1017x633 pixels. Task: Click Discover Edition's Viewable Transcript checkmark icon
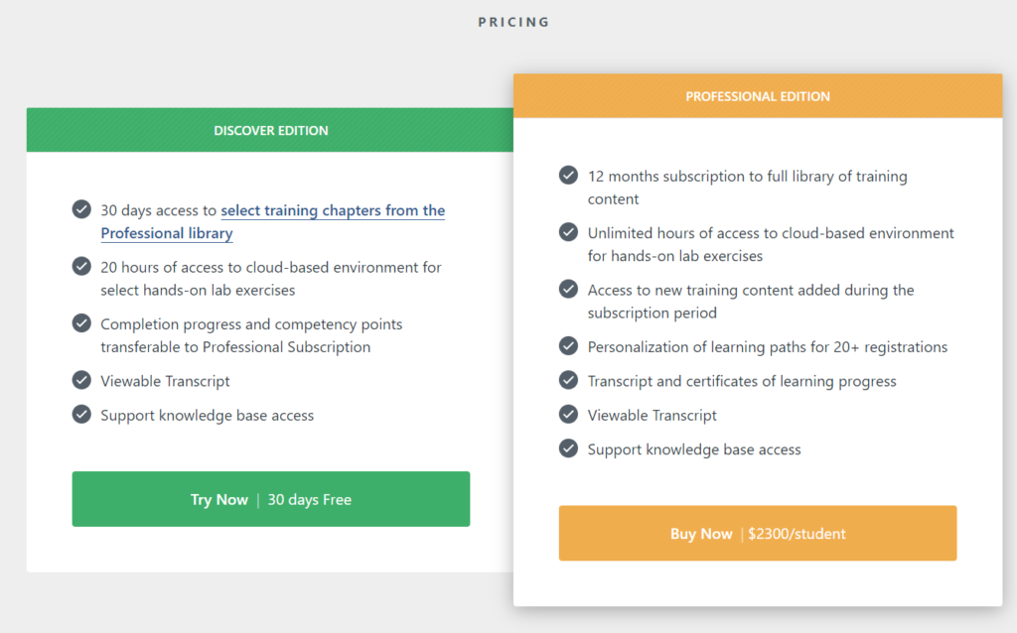[81, 380]
